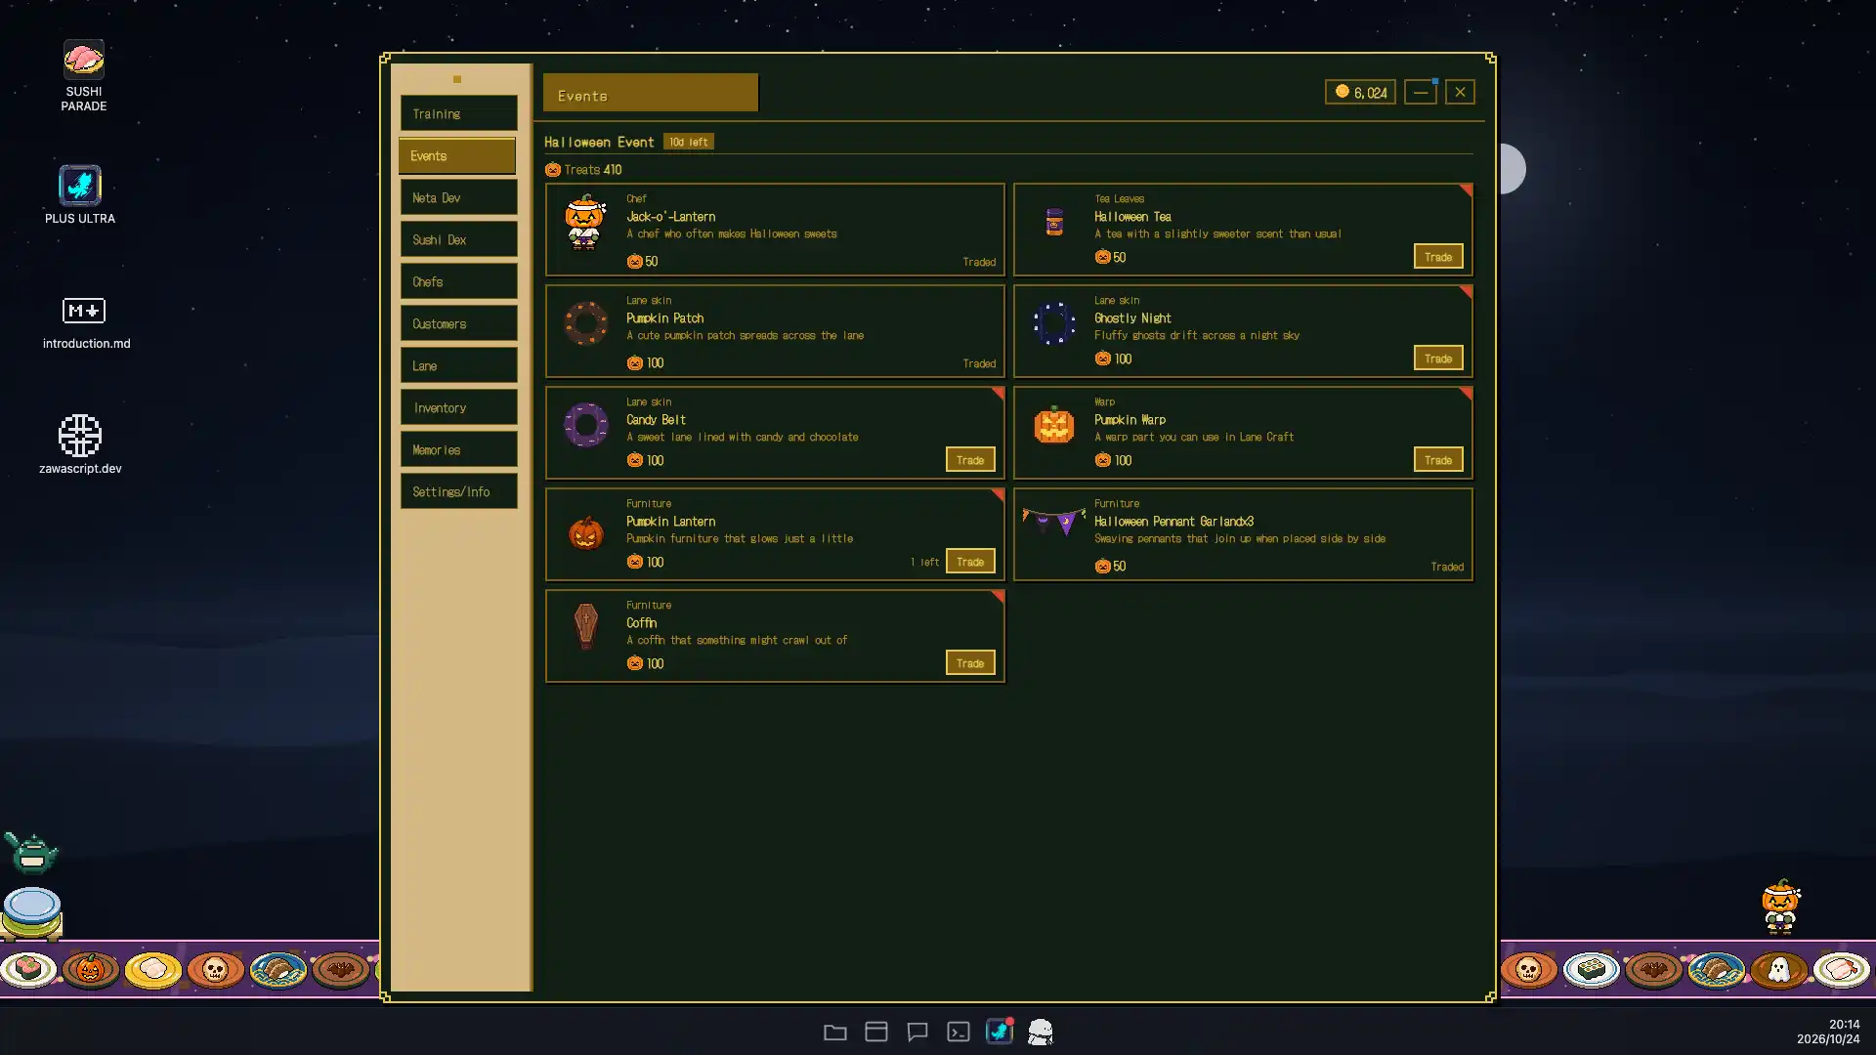Open the chat bubble icon in the taskbar
Image resolution: width=1876 pixels, height=1055 pixels.
click(x=917, y=1032)
